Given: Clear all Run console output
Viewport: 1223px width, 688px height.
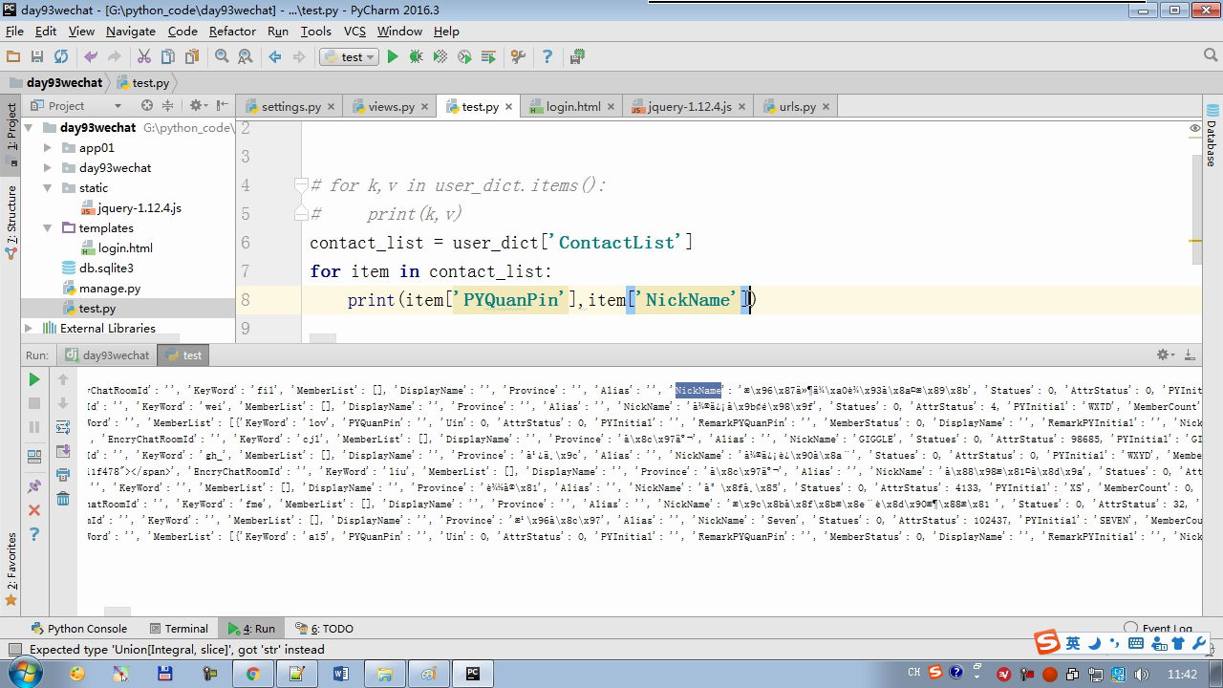Looking at the screenshot, I should 63,499.
